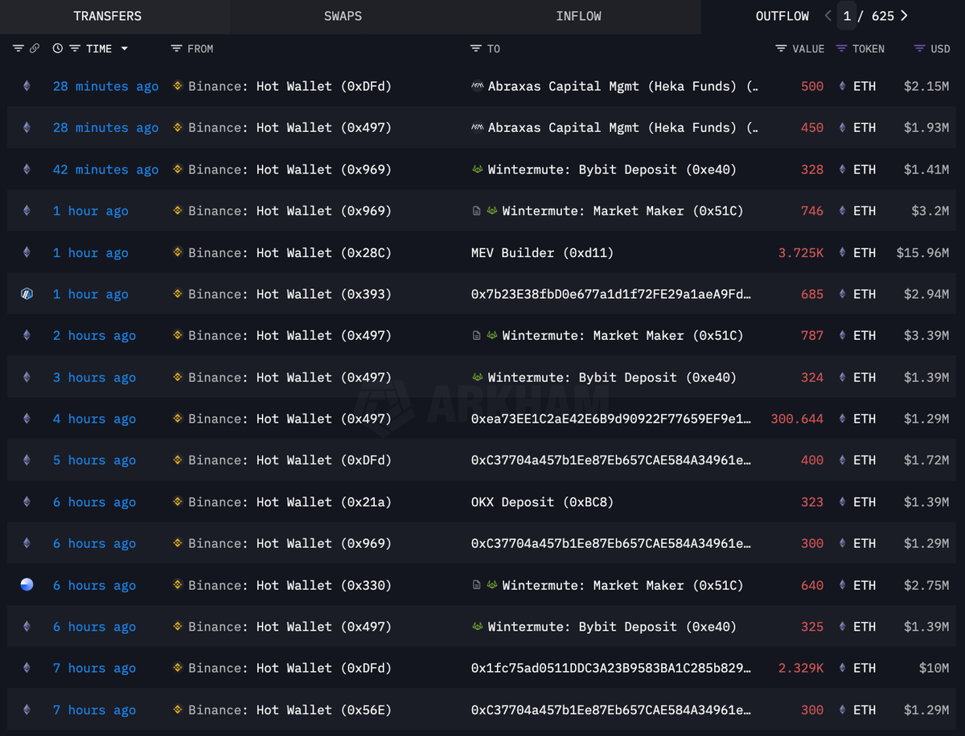Click the contract document icon on 640 ETH row
The height and width of the screenshot is (736, 965).
pos(476,585)
